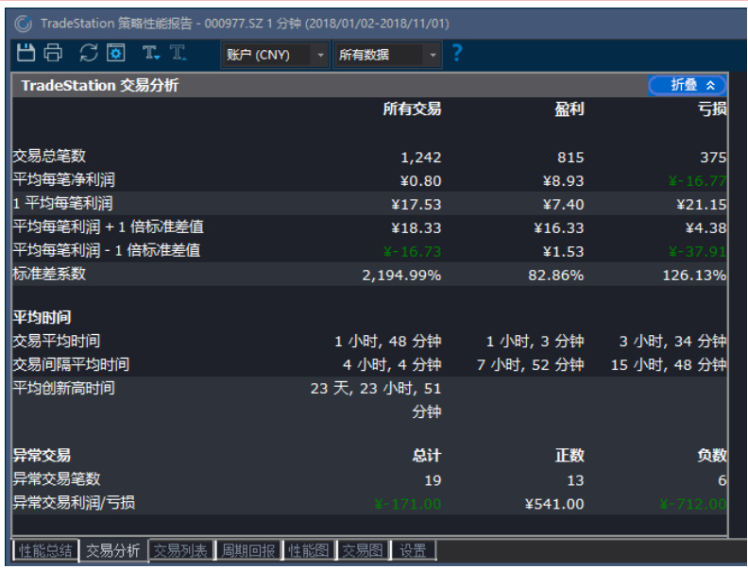Open help with the question mark icon

[458, 54]
